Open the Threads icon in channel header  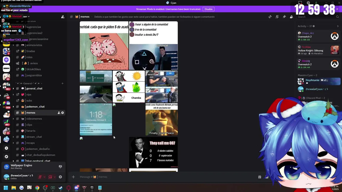coord(270,17)
